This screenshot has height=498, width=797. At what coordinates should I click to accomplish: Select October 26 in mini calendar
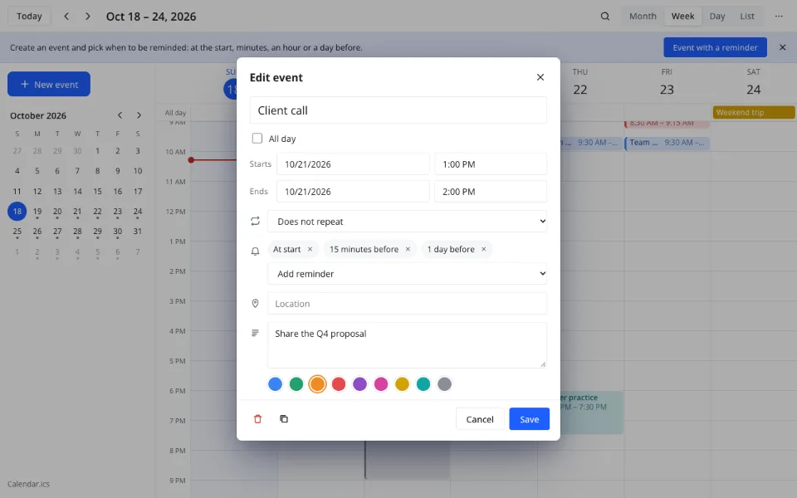pos(37,232)
